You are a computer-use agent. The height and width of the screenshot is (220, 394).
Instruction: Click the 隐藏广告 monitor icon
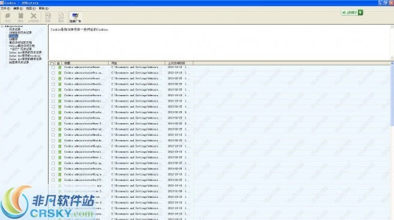click(75, 16)
